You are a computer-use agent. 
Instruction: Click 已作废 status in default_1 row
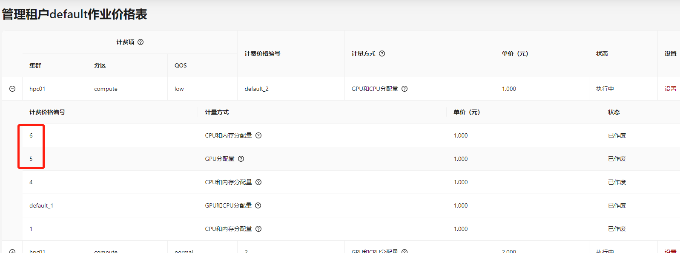tap(617, 205)
